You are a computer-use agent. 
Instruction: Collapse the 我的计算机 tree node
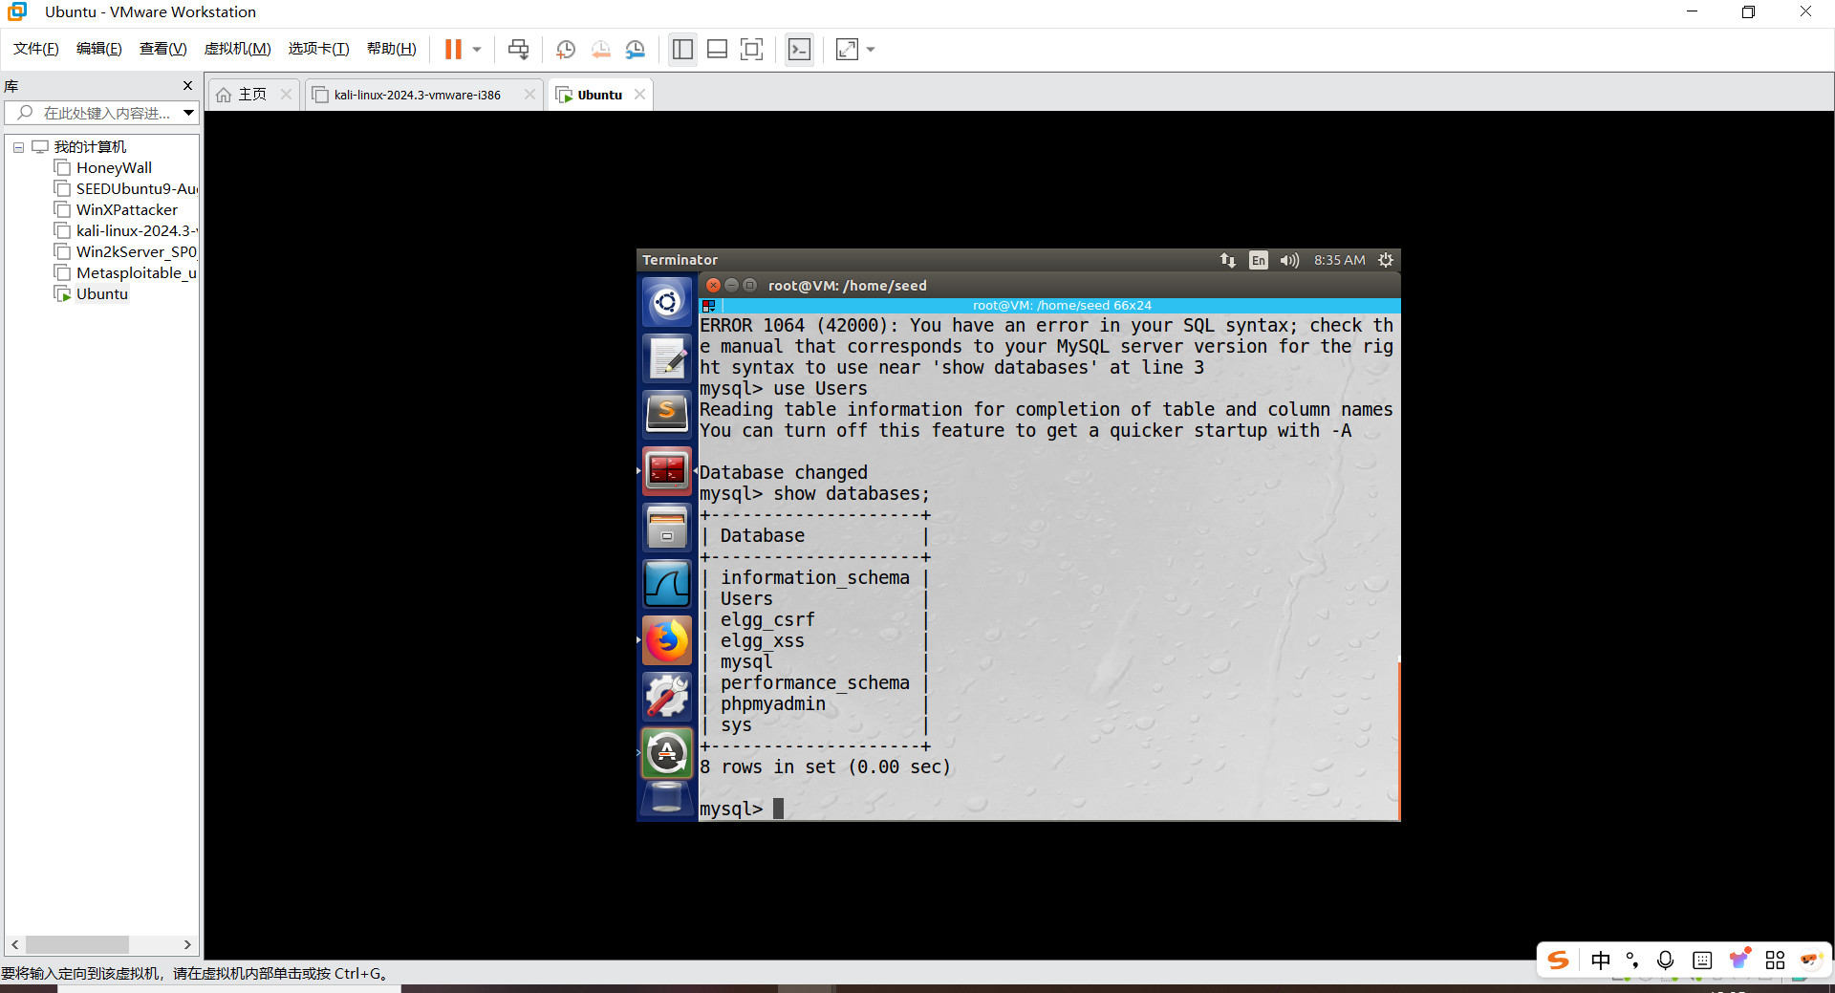18,147
